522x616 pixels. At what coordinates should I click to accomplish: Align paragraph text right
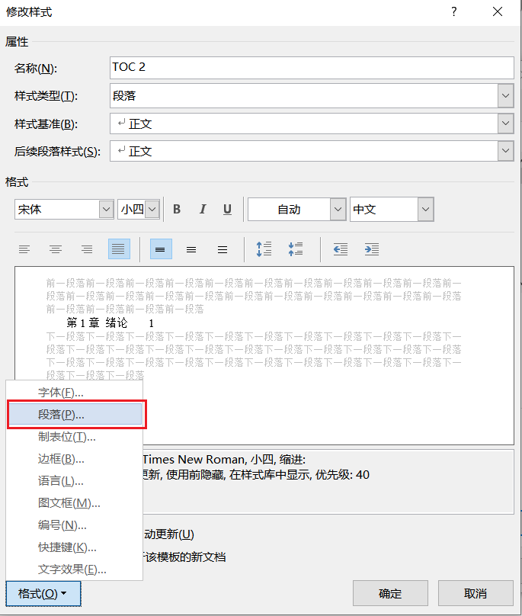(x=87, y=249)
